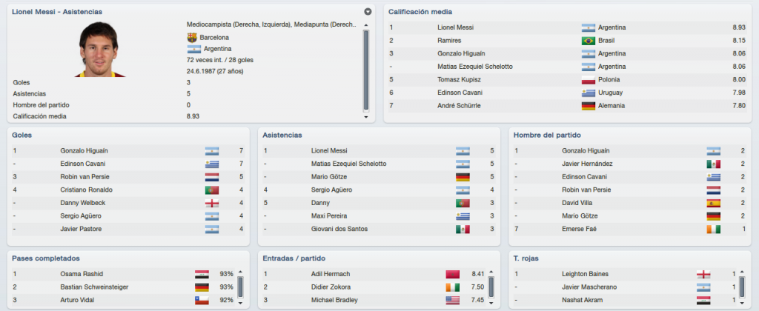The height and width of the screenshot is (311, 759).
Task: Click Mexico flag beside Javier Hernández
Action: point(713,164)
